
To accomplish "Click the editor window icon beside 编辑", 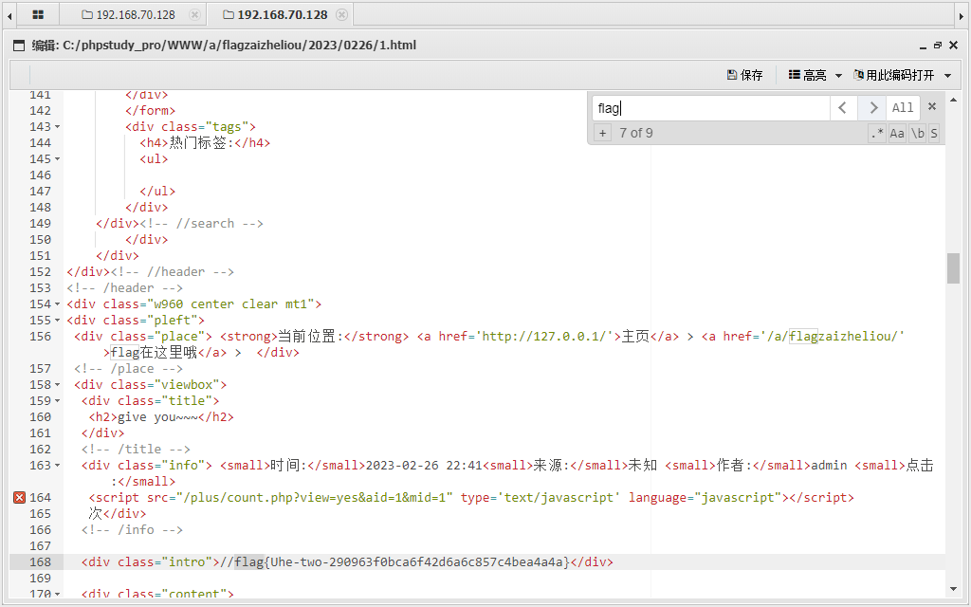I will (x=19, y=46).
